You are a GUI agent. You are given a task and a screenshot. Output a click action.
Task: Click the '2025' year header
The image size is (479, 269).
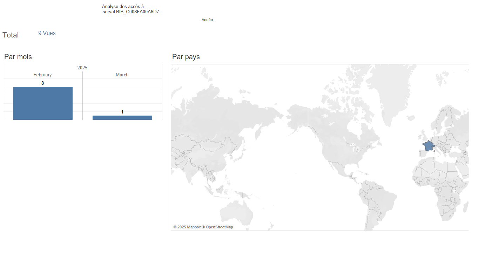[x=82, y=68]
